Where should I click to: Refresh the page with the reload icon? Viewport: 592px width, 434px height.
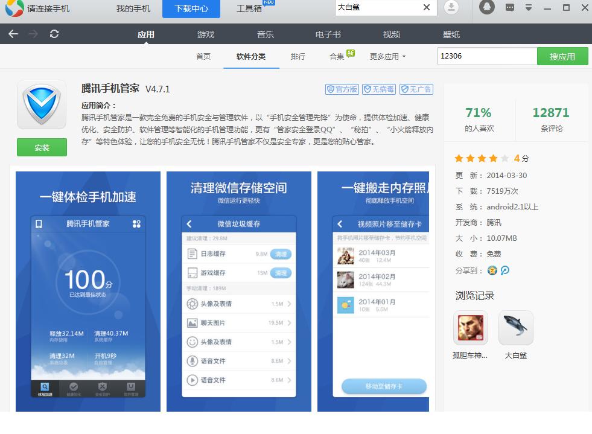point(54,34)
